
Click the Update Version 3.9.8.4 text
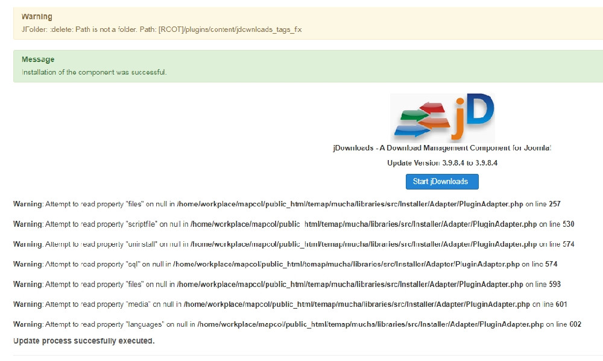point(442,163)
